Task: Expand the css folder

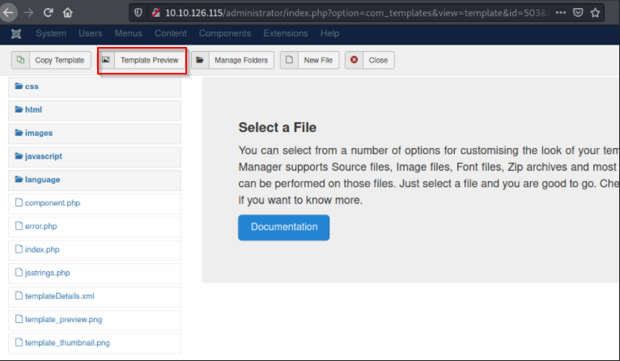Action: pos(32,86)
